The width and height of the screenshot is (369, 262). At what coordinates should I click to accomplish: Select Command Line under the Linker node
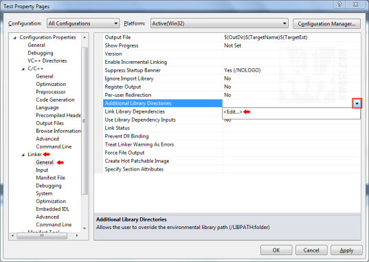[x=54, y=225]
